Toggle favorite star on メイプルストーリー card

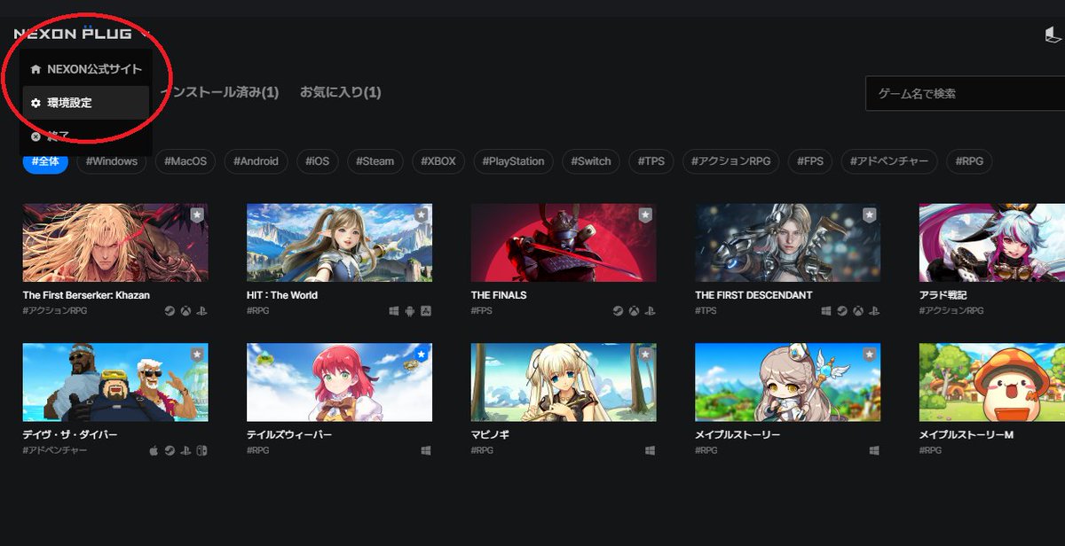point(870,355)
